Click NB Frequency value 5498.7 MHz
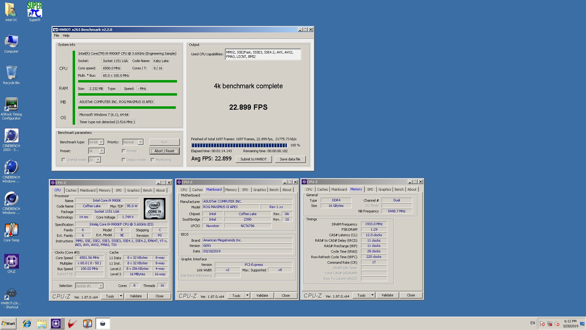This screenshot has width=586, height=330. [x=396, y=211]
